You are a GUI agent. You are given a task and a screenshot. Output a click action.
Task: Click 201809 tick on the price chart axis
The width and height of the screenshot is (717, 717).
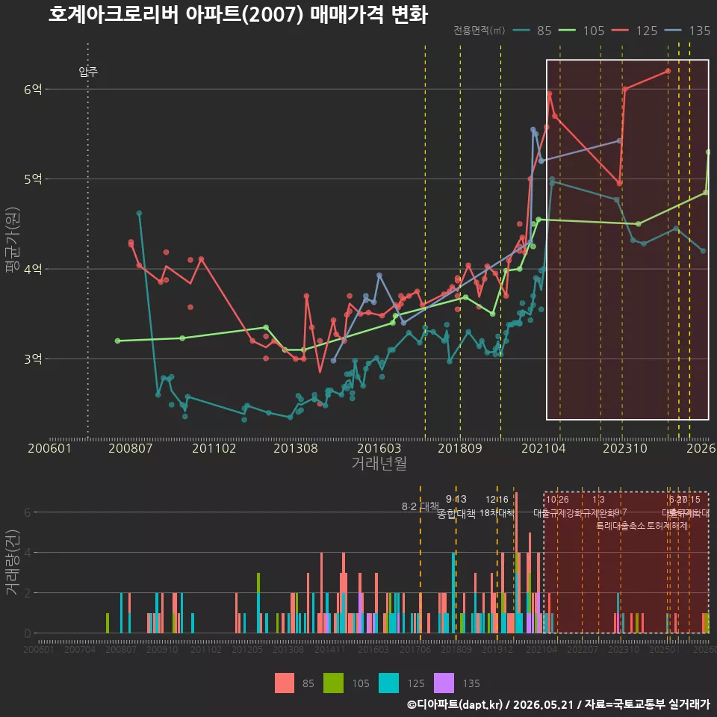tap(460, 448)
